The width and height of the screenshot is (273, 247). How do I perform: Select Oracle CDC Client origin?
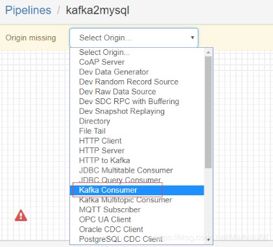pyautogui.click(x=137, y=230)
